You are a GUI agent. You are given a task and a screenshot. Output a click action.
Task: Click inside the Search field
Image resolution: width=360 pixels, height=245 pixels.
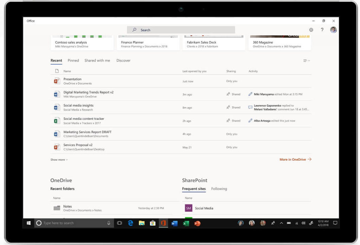180,30
